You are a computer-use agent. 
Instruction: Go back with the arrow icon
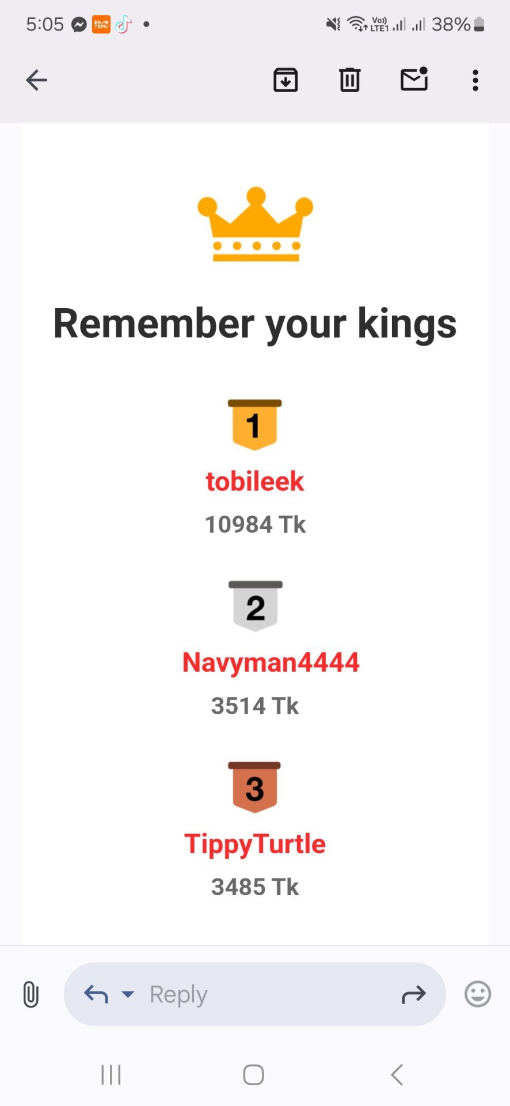coord(36,80)
